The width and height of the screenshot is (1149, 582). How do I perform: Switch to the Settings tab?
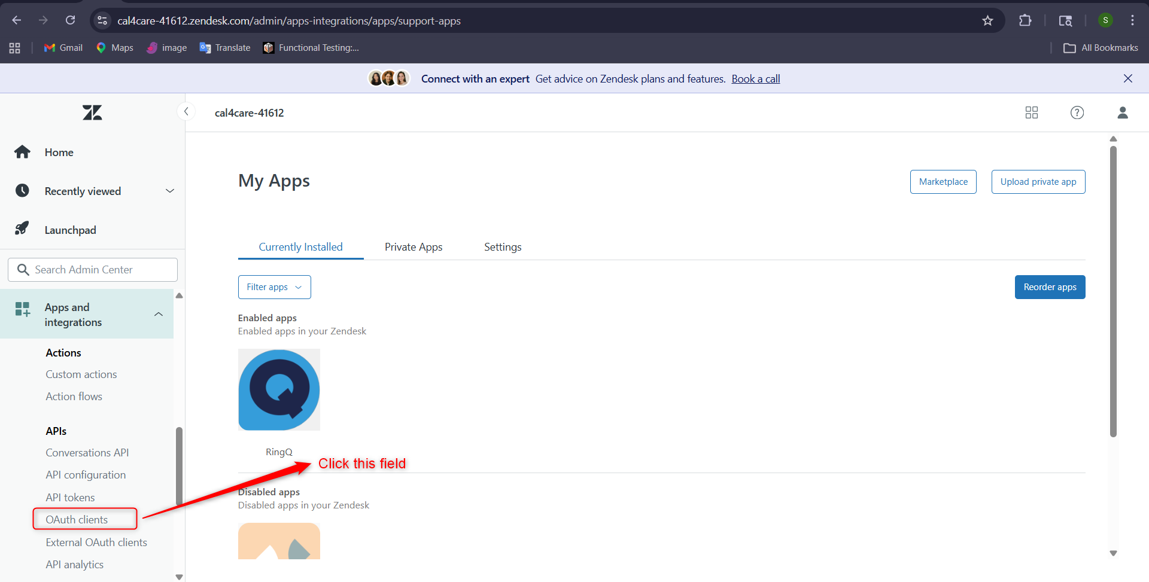click(503, 247)
